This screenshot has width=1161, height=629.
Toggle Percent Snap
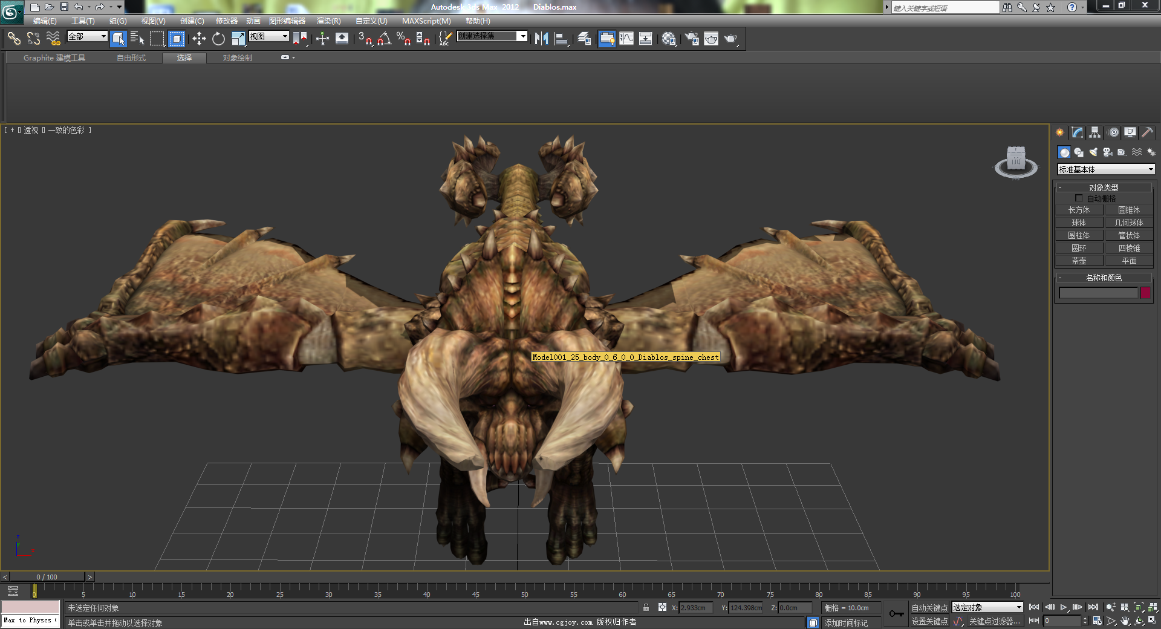coord(403,39)
